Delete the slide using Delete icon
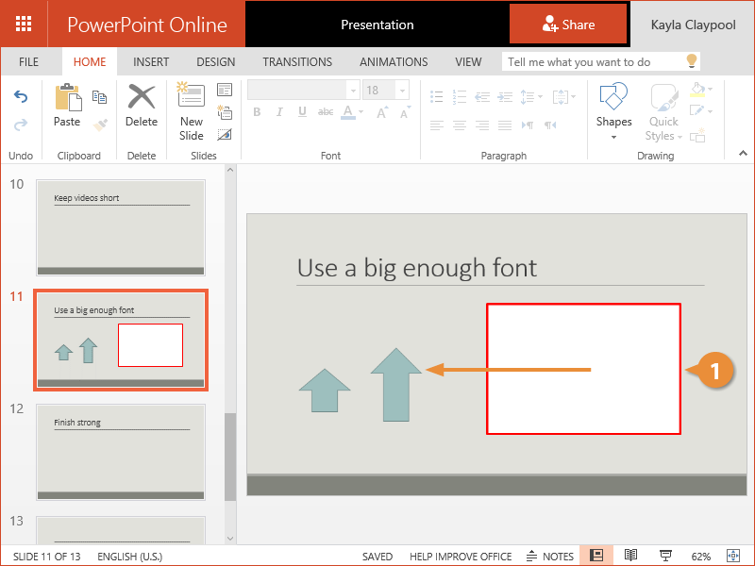 (x=142, y=104)
